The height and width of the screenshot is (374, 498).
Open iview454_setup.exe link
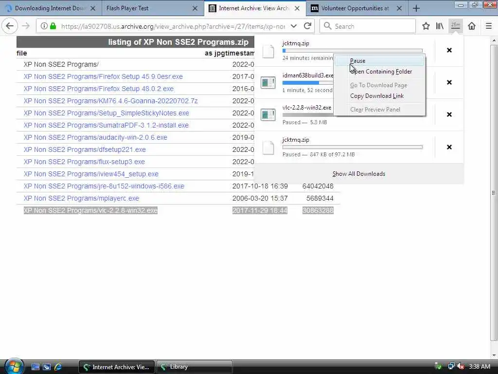[x=91, y=174]
